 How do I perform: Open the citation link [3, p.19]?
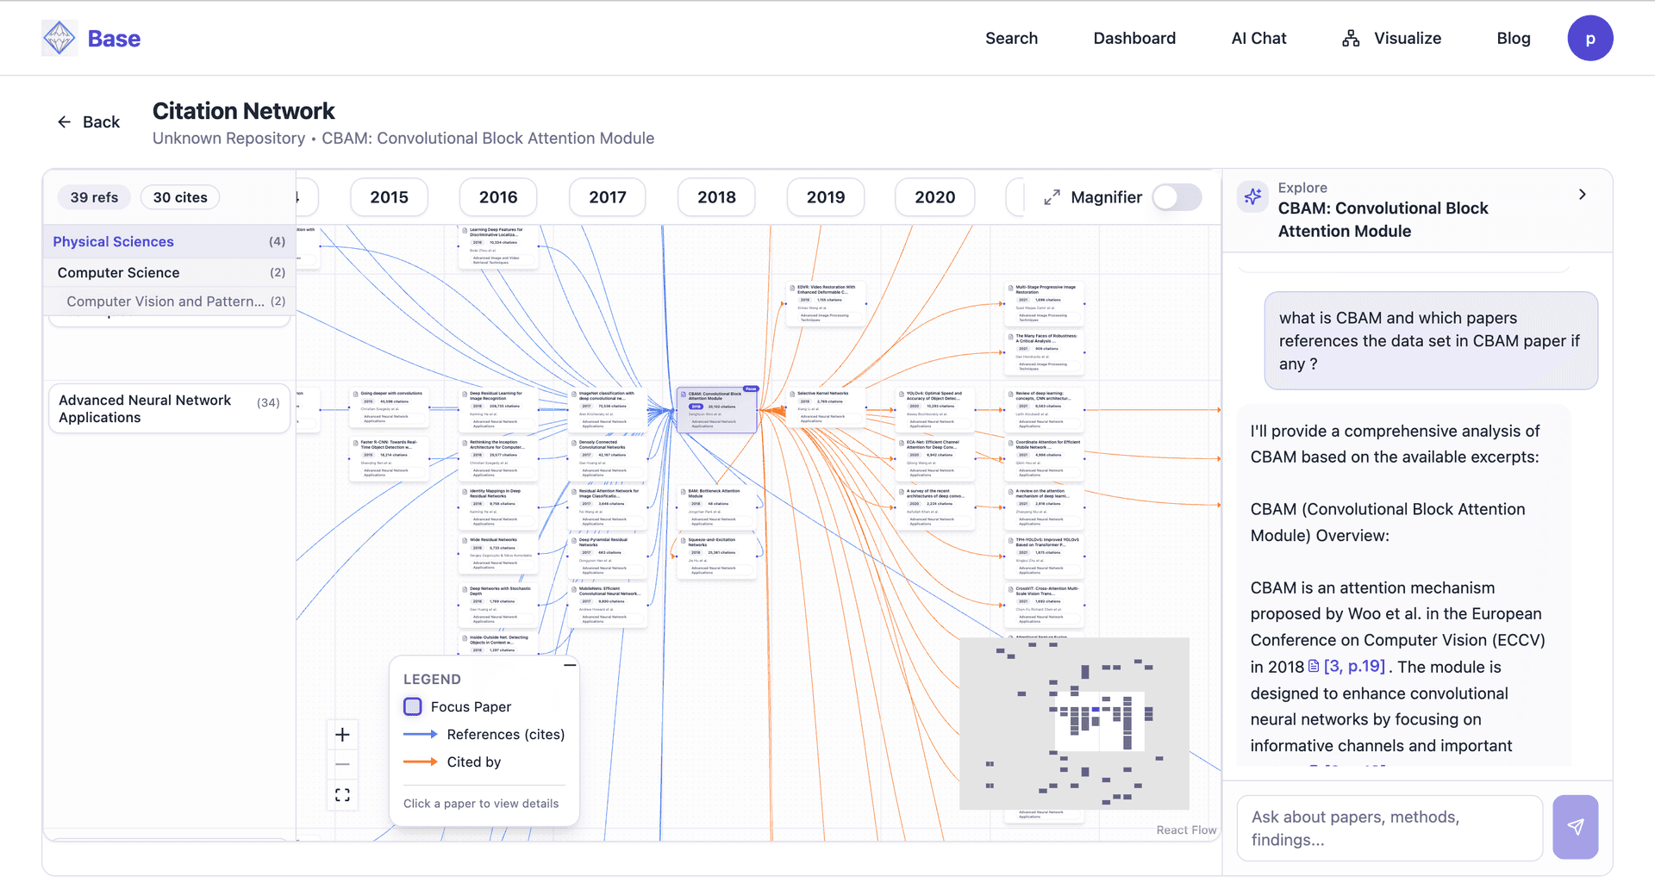point(1352,667)
